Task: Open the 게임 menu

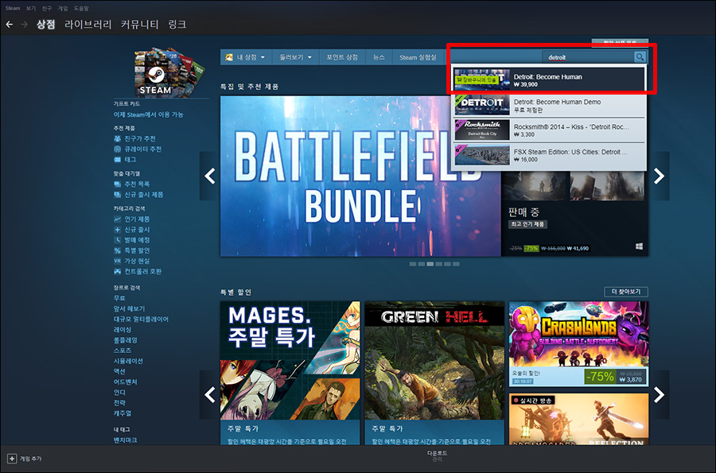Action: pyautogui.click(x=63, y=8)
